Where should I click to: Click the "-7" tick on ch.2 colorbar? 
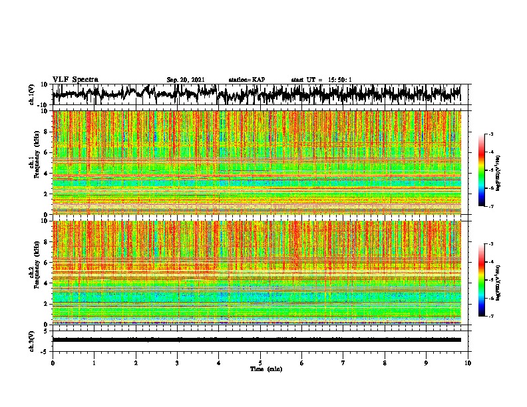click(490, 316)
